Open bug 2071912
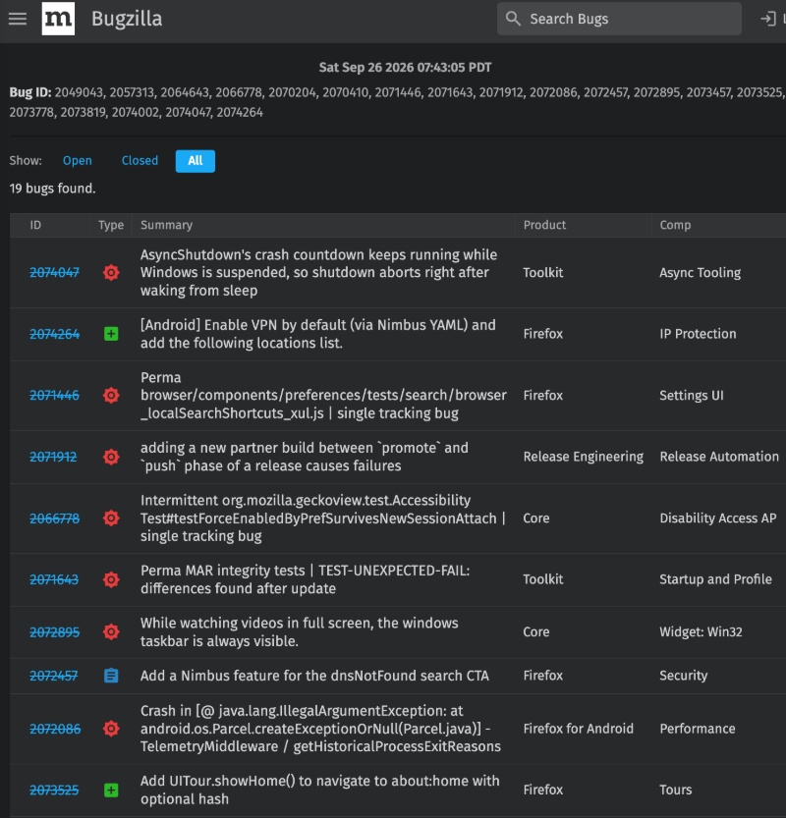The image size is (786, 818). tap(53, 457)
